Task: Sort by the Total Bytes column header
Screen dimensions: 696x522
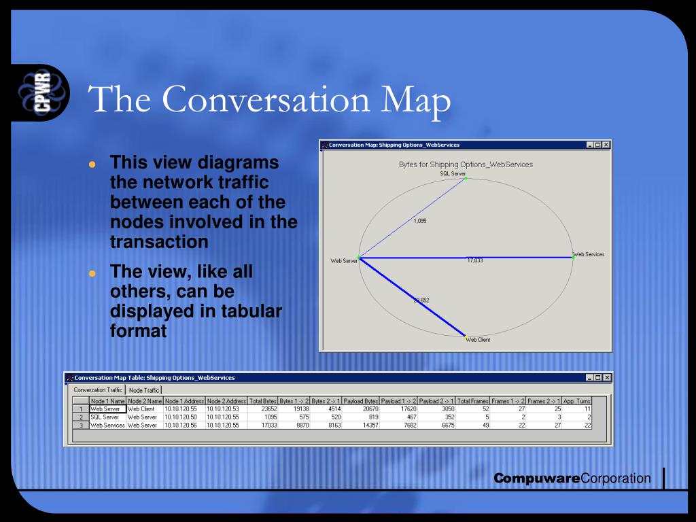Action: pyautogui.click(x=263, y=401)
